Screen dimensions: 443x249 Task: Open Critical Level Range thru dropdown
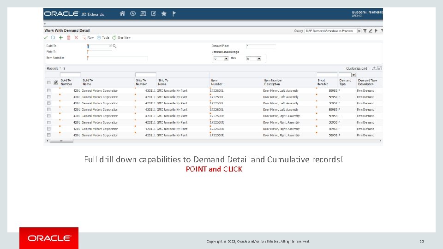point(259,59)
